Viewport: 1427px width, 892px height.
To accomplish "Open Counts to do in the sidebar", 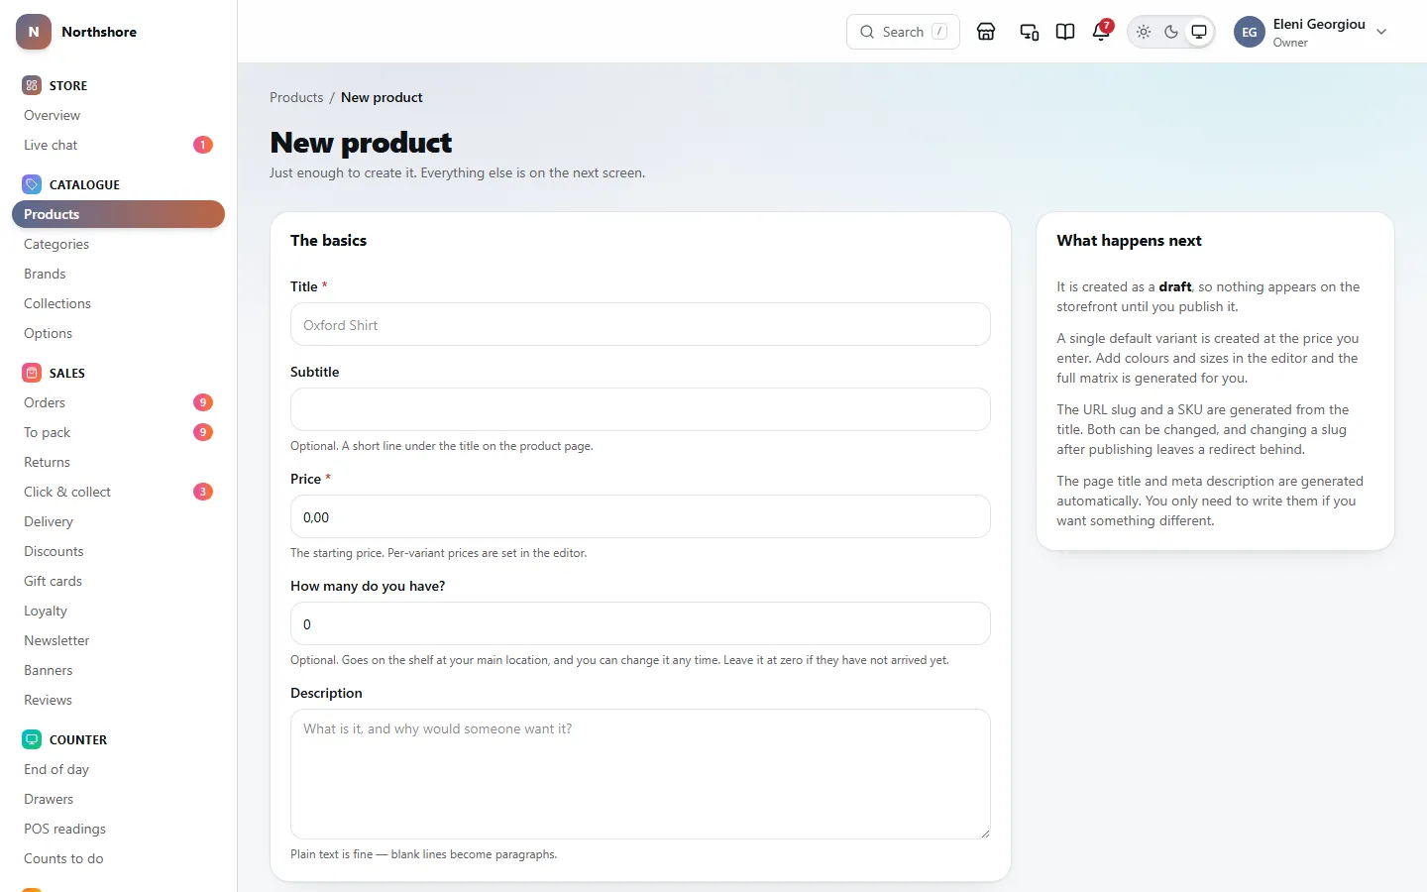I will coord(118,858).
